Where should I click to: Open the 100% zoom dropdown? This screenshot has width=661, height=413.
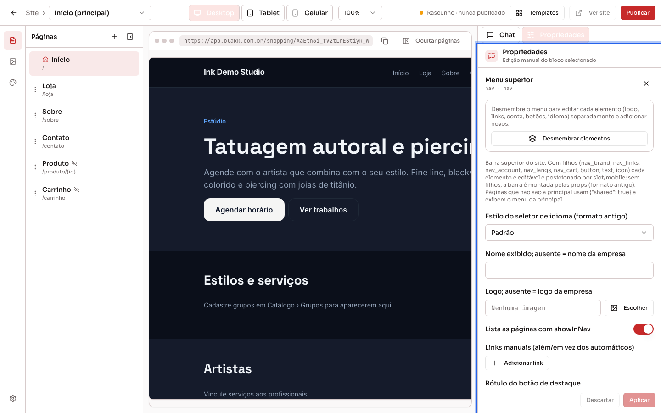coord(360,13)
